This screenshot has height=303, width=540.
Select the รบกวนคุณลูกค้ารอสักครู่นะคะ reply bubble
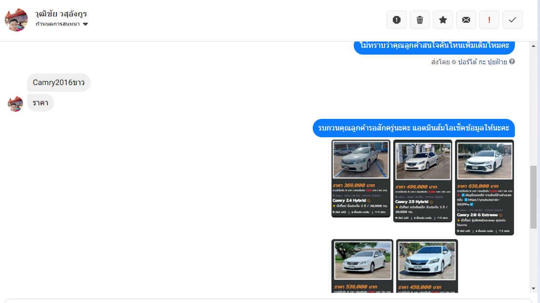point(414,128)
